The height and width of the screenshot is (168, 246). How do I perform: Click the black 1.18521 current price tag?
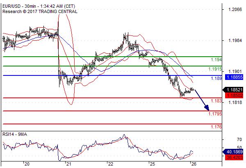[233, 90]
